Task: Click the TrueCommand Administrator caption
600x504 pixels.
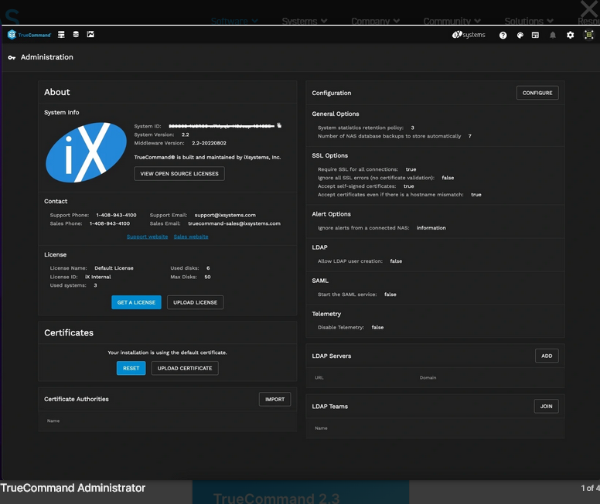Action: [73, 488]
